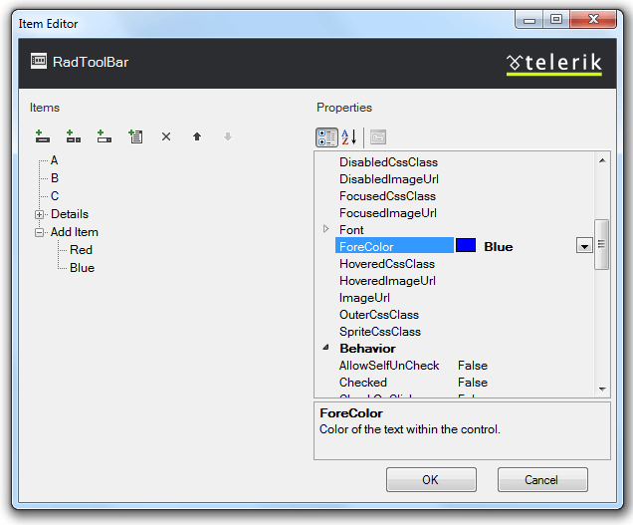Open the ForeColor dropdown arrow

click(x=584, y=246)
